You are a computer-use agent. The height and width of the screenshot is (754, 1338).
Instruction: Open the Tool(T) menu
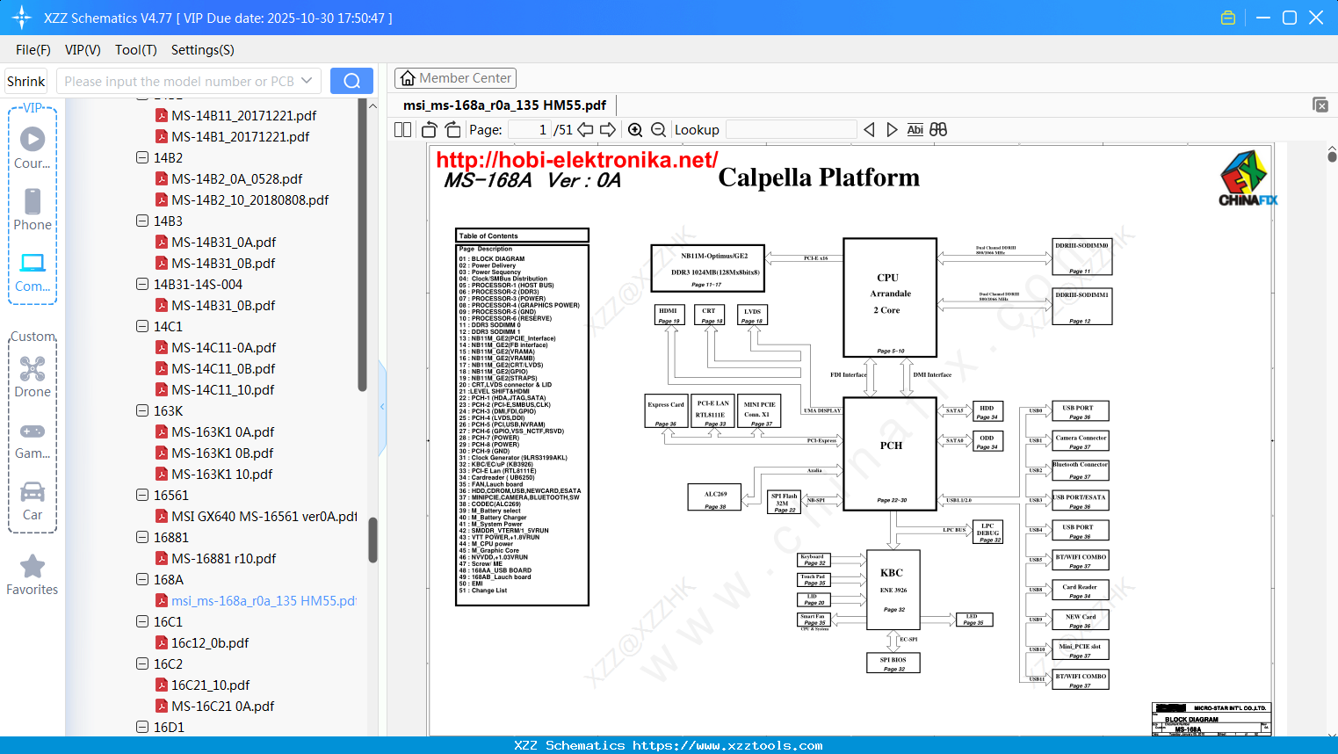136,50
